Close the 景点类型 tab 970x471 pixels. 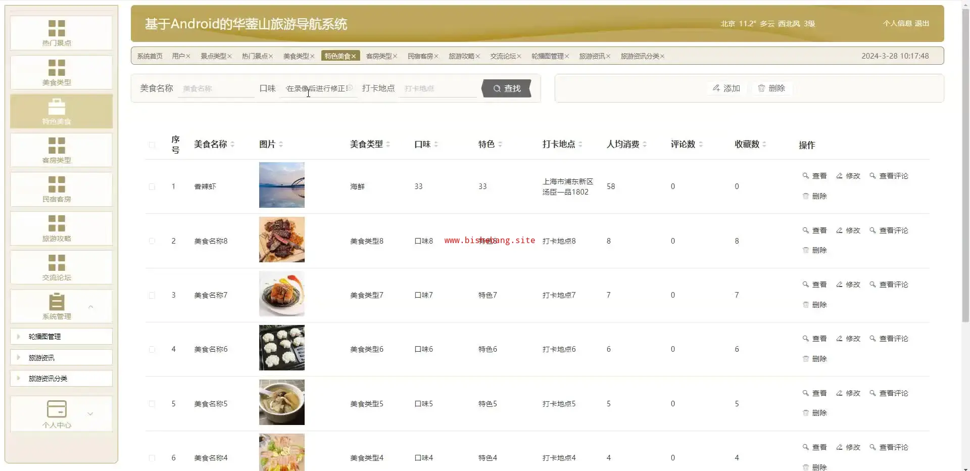tap(229, 56)
